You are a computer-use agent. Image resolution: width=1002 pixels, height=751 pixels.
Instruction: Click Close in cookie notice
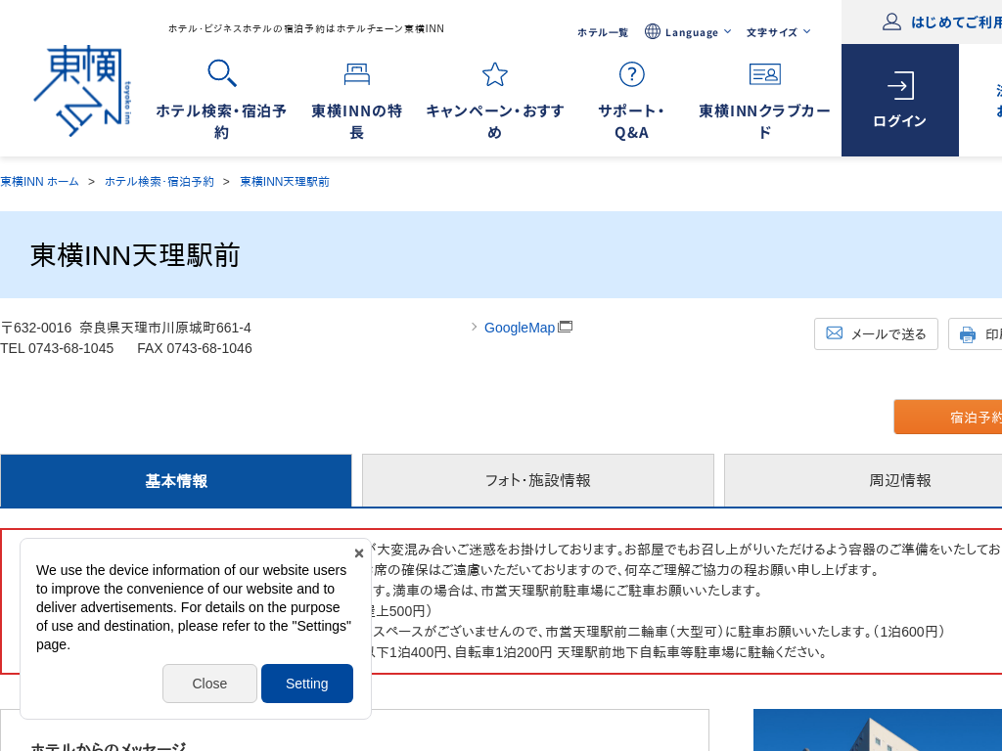point(209,684)
